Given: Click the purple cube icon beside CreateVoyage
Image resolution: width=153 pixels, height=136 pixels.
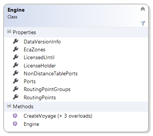Looking at the screenshot, I should pos(15,116).
